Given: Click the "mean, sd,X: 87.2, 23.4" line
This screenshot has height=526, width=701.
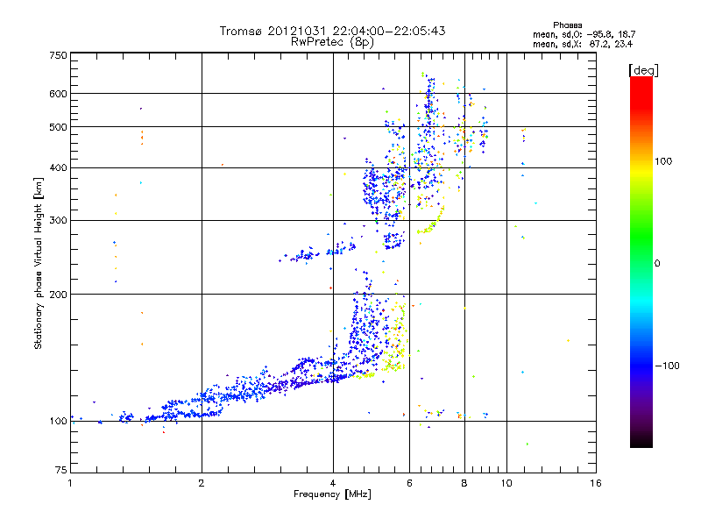Looking at the screenshot, I should pos(583,44).
